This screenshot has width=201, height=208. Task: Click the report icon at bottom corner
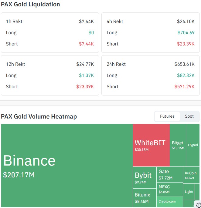pyautogui.click(x=199, y=205)
